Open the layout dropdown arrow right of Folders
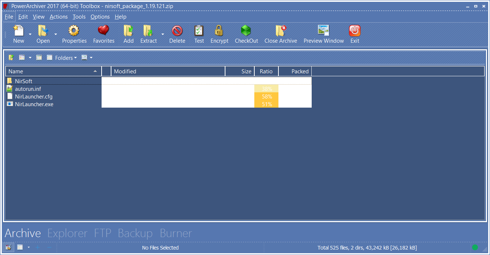The width and height of the screenshot is (490, 255). tap(91, 58)
